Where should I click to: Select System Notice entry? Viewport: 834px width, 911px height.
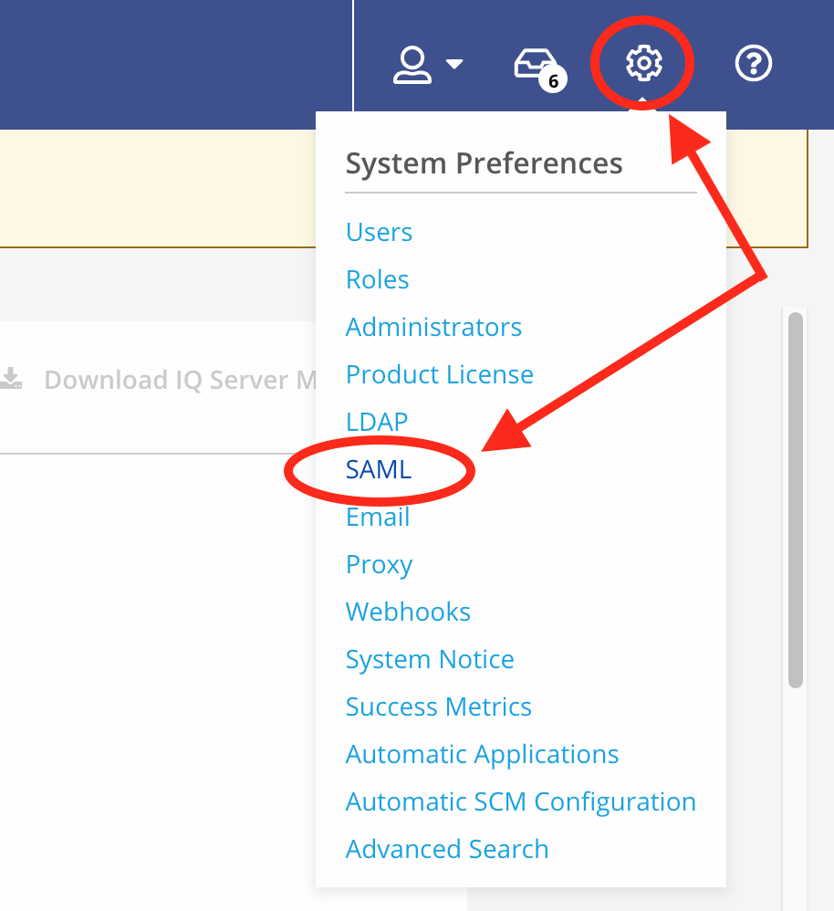[429, 659]
